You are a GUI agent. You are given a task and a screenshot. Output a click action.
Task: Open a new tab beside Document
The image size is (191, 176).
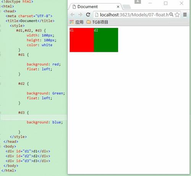coord(127,7)
